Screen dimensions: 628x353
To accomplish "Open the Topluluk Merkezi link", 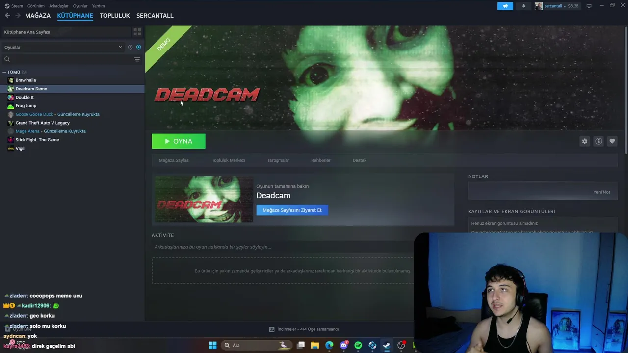I will point(229,160).
